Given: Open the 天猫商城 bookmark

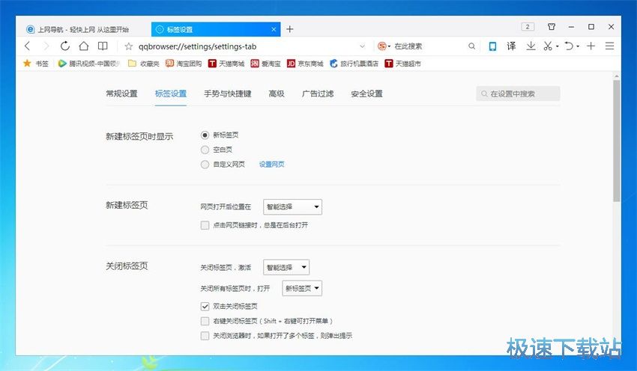Looking at the screenshot, I should [x=226, y=64].
